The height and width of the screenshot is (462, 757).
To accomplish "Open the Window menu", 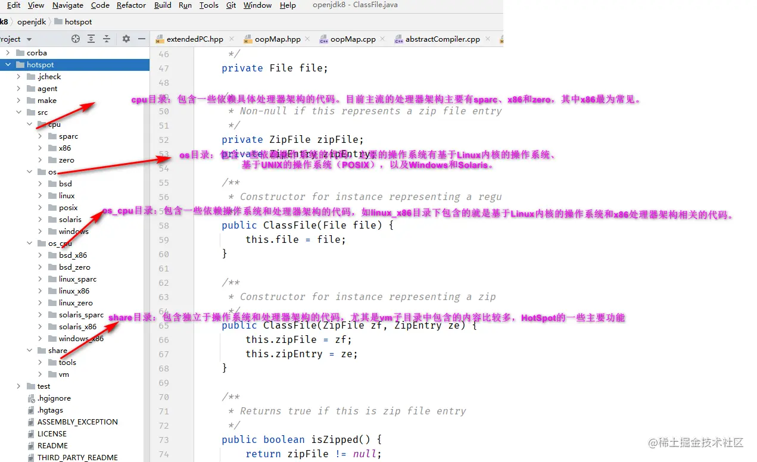I will [258, 5].
